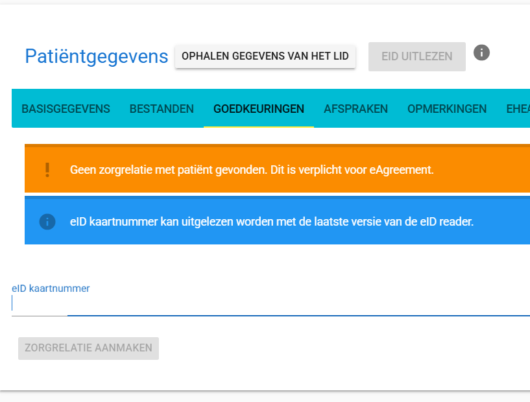Click the eID kaartnummer field label

(x=51, y=289)
